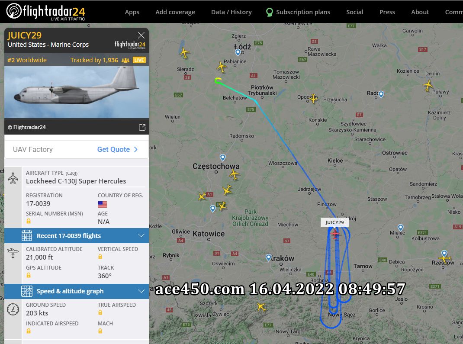This screenshot has height=344, width=463.
Task: Open the Data / History menu
Action: [231, 12]
